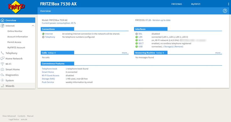Click (Remove) USB storage link
This screenshot has width=231, height=122.
(x=179, y=47)
